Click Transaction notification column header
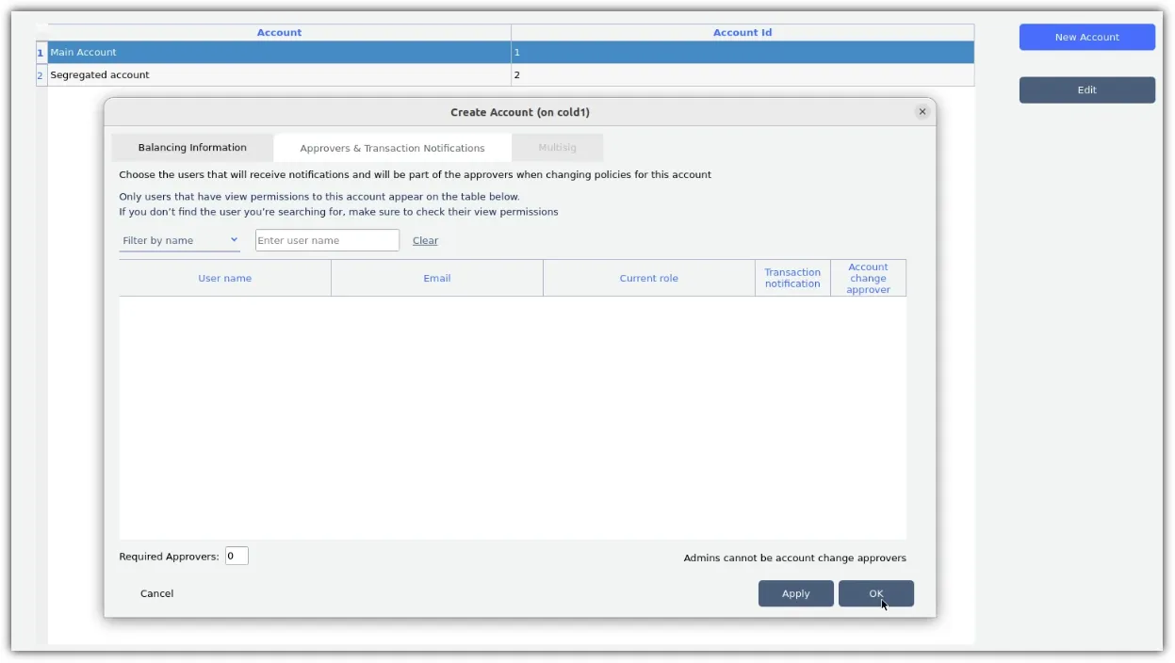Screen dimensions: 1175x663 click(x=792, y=279)
